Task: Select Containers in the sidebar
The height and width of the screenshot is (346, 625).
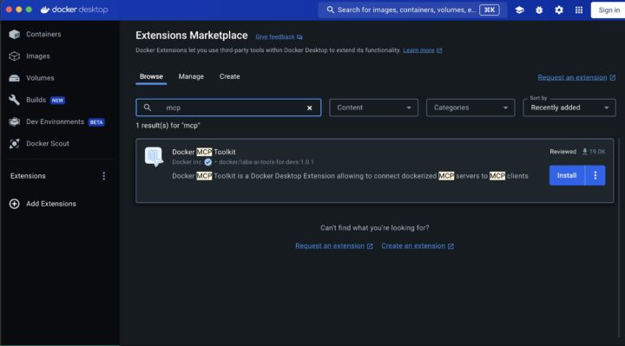Action: (x=43, y=34)
